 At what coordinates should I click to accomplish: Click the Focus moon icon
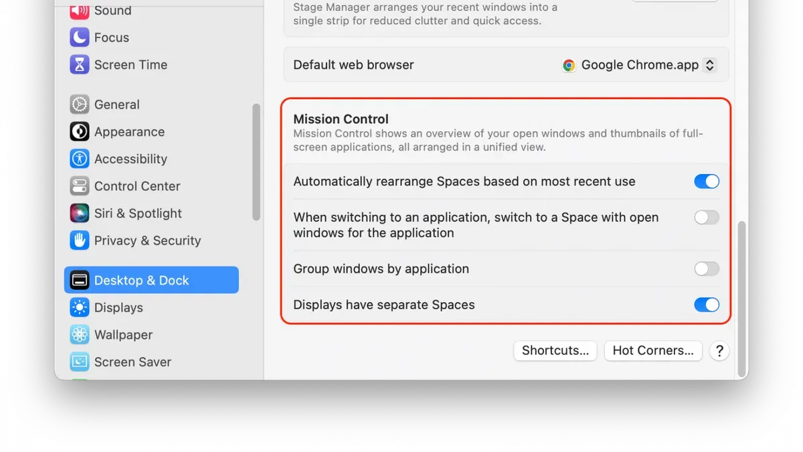point(80,37)
